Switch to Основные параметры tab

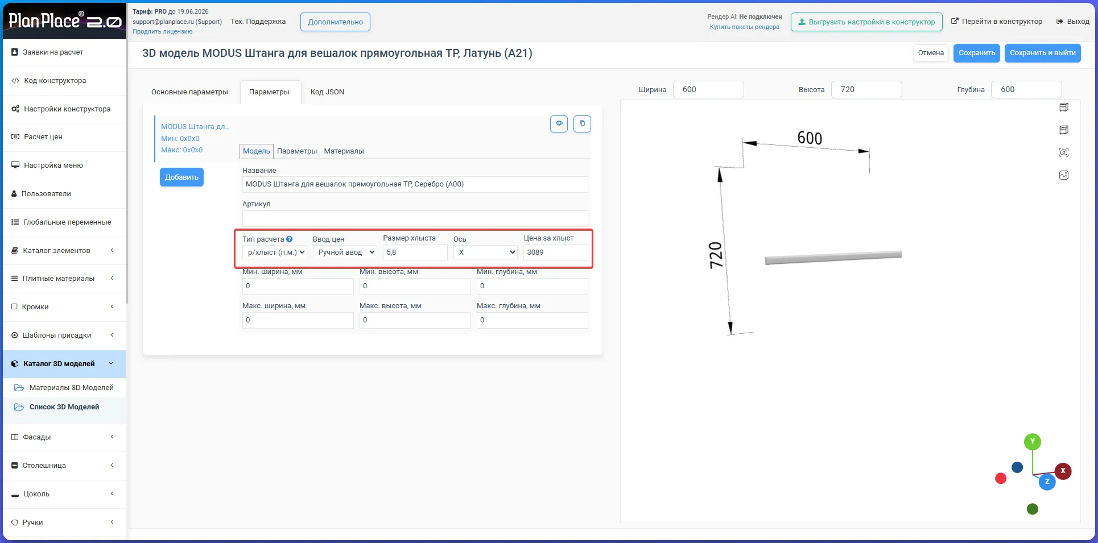click(x=189, y=92)
